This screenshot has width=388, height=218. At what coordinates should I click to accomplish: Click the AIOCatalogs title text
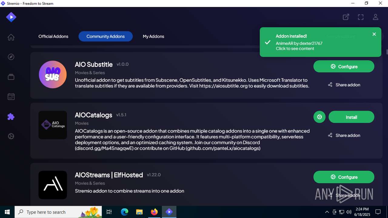pos(93,115)
